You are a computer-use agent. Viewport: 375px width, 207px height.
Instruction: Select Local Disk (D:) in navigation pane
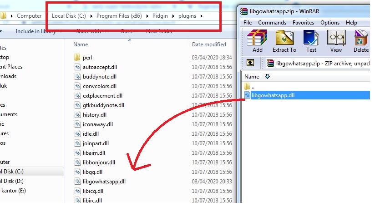pyautogui.click(x=12, y=181)
